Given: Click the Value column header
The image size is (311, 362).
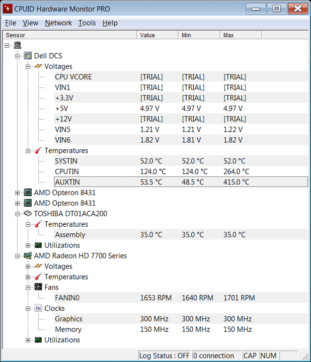Looking at the screenshot, I should [157, 35].
